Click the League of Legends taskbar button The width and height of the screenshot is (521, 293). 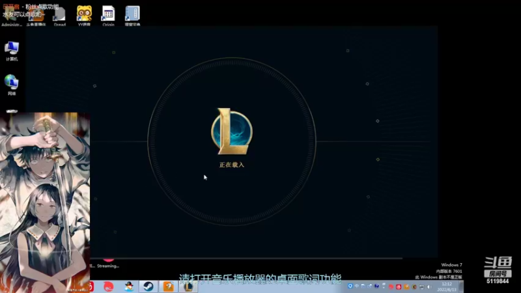(188, 286)
